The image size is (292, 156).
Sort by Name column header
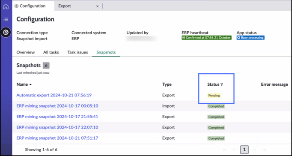[24, 84]
